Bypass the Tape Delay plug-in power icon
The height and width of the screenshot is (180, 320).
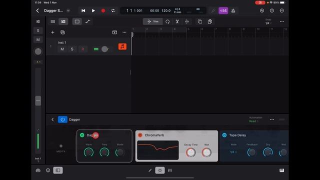coord(224,135)
